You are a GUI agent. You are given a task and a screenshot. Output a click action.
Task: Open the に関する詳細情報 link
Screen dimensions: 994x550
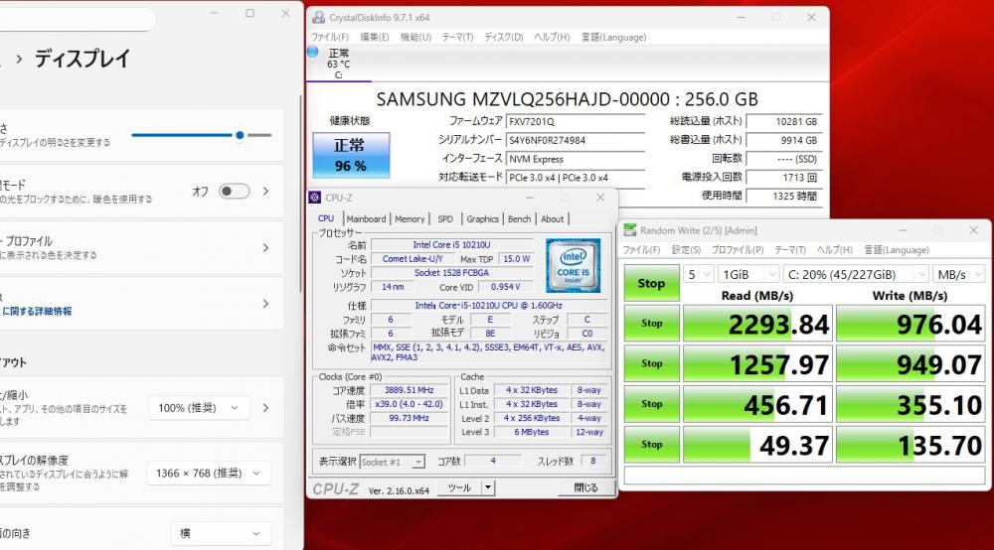pos(37,312)
